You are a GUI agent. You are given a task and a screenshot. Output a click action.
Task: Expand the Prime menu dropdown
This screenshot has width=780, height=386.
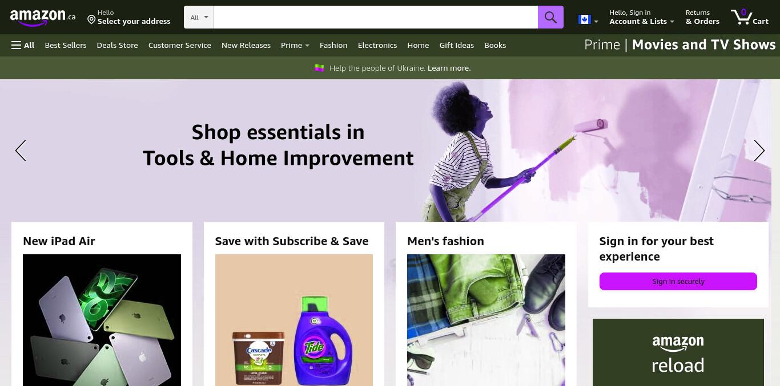click(x=295, y=45)
